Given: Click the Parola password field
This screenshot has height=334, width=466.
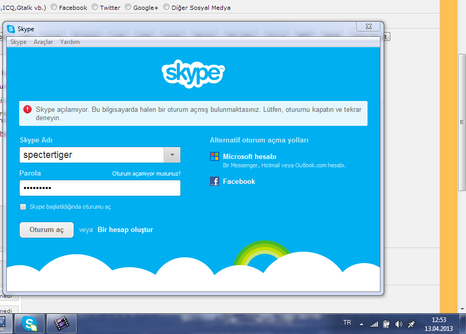Looking at the screenshot, I should (x=100, y=188).
